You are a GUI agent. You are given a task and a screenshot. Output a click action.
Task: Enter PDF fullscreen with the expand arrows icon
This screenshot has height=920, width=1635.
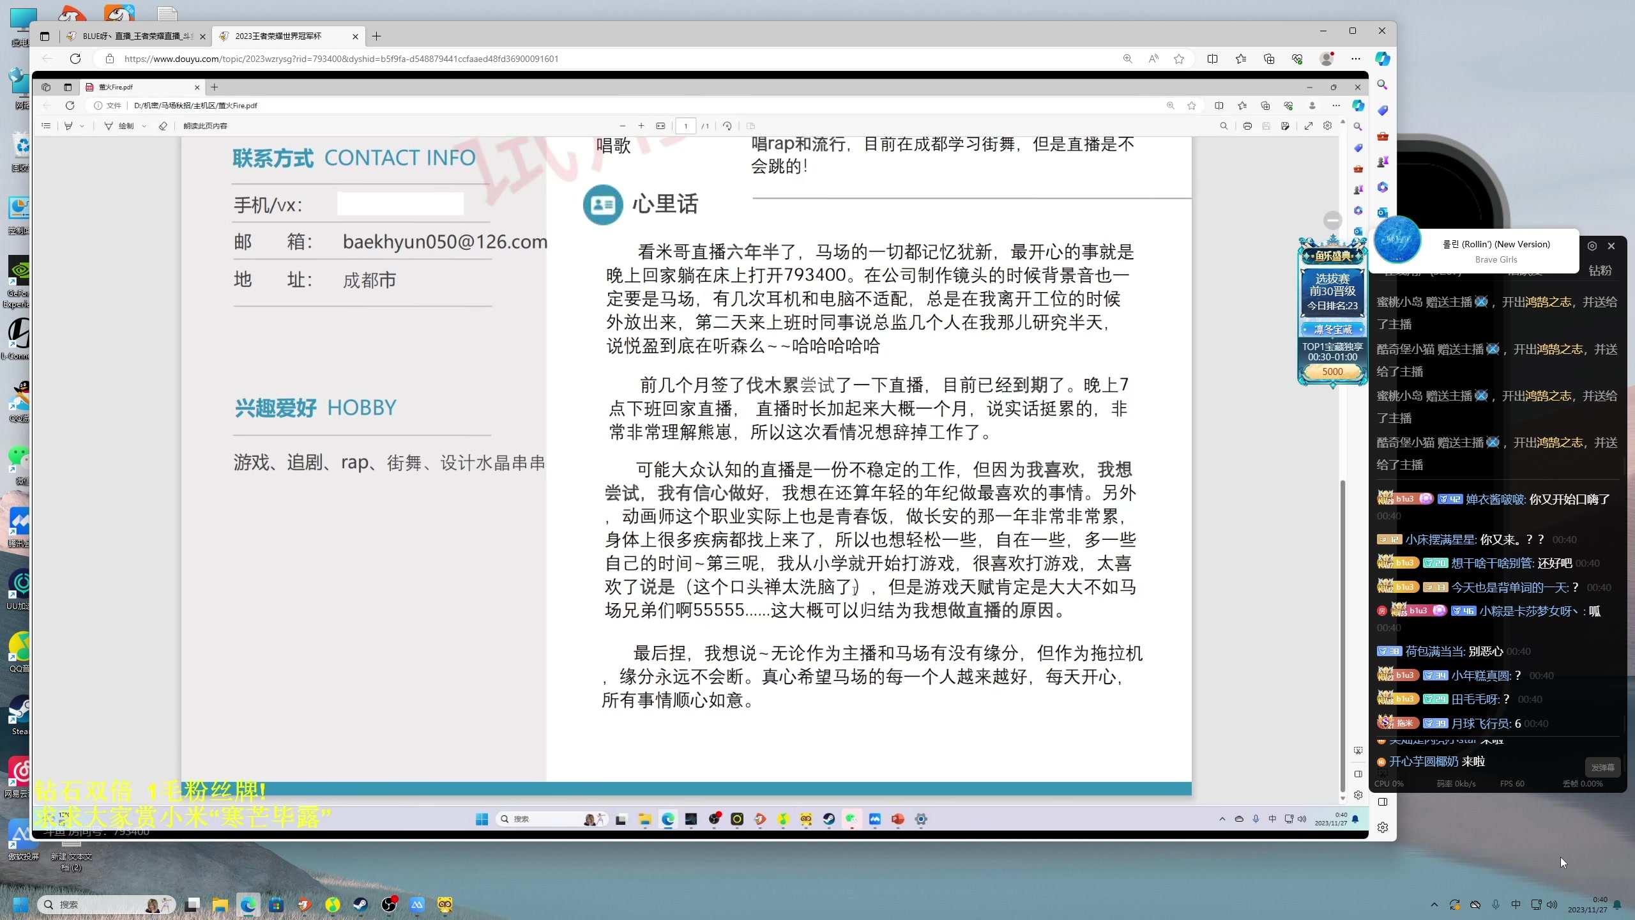pyautogui.click(x=1308, y=126)
